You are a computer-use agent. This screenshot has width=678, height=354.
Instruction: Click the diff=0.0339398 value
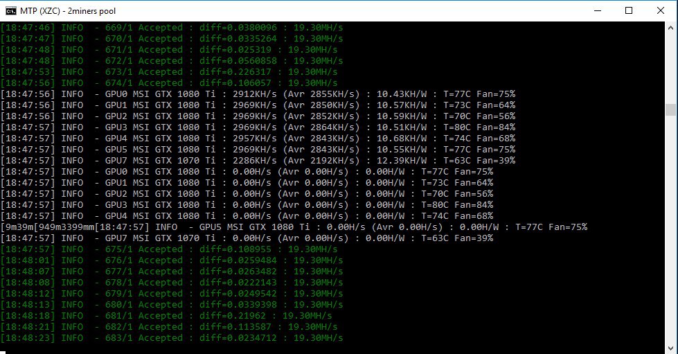tap(238, 305)
